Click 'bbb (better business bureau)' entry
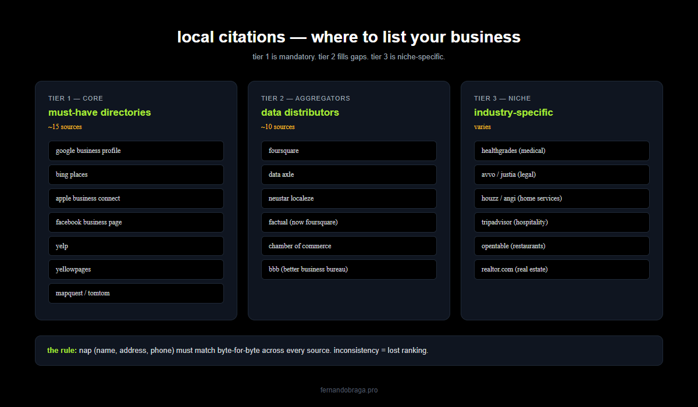The width and height of the screenshot is (698, 407). (349, 269)
